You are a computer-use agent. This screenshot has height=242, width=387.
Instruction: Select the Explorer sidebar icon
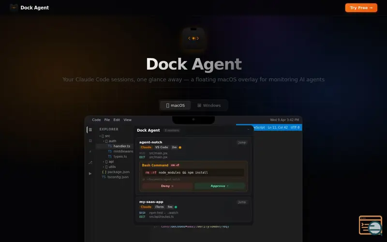90,130
